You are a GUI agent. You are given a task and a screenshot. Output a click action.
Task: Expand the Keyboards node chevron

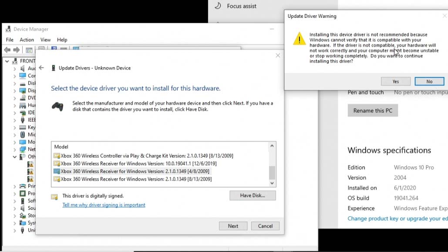tap(14, 127)
